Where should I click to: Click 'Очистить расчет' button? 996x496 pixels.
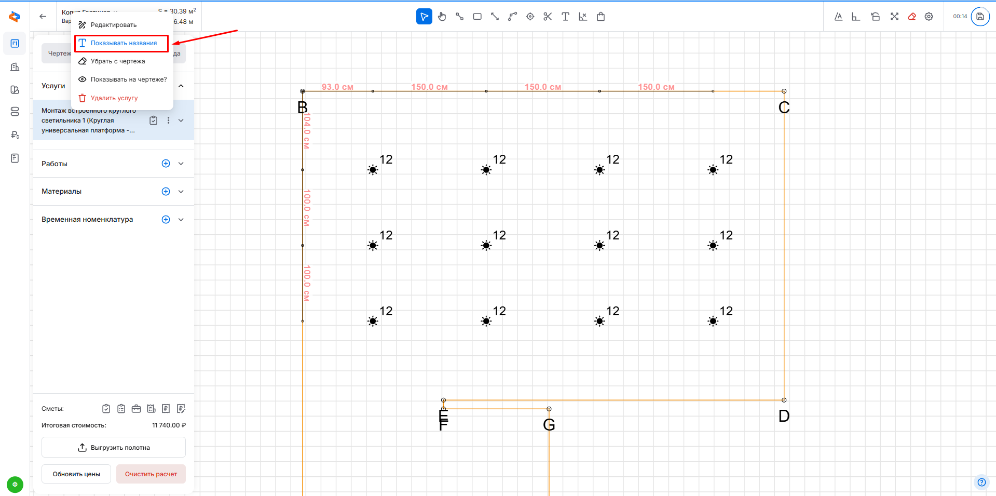[x=151, y=474]
